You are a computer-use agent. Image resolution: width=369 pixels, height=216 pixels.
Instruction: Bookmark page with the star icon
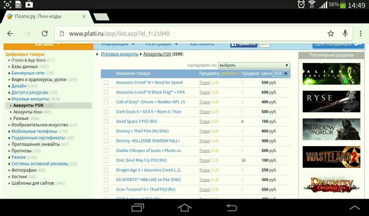(x=331, y=33)
